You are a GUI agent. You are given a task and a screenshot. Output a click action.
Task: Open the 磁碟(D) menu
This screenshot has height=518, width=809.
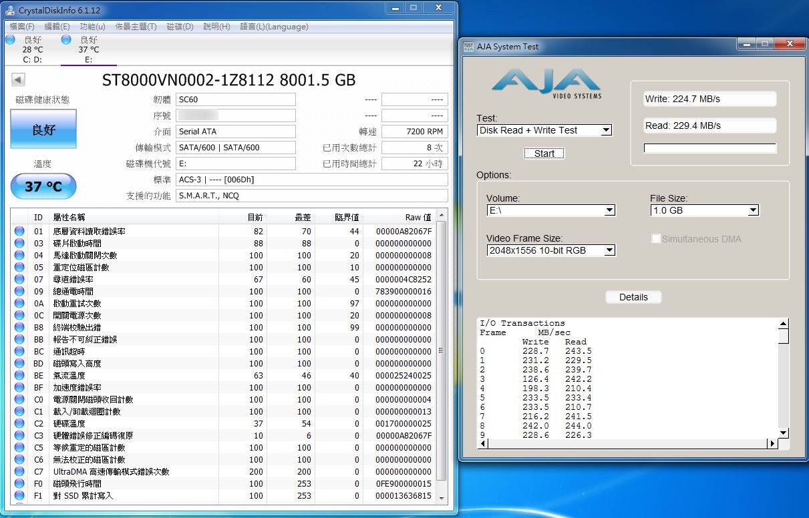click(x=180, y=27)
